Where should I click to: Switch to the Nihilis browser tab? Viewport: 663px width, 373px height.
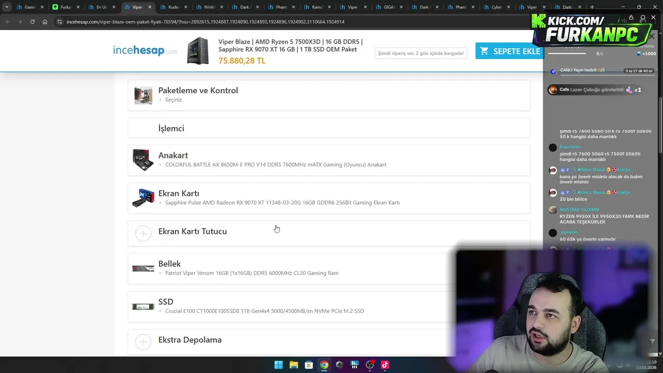tap(209, 7)
